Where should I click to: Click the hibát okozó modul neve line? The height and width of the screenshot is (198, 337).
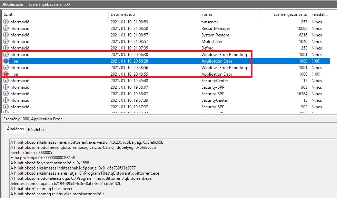coord(83,147)
